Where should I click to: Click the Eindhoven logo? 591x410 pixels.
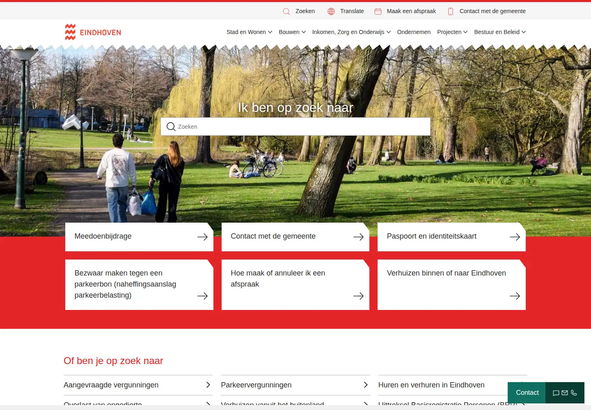pyautogui.click(x=93, y=32)
